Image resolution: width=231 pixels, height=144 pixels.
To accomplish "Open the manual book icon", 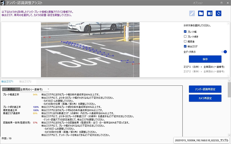I will pos(209,13).
